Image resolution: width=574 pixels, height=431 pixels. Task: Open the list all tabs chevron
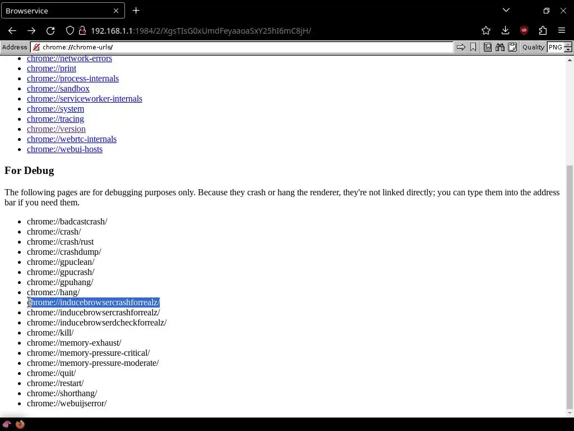pos(506,10)
